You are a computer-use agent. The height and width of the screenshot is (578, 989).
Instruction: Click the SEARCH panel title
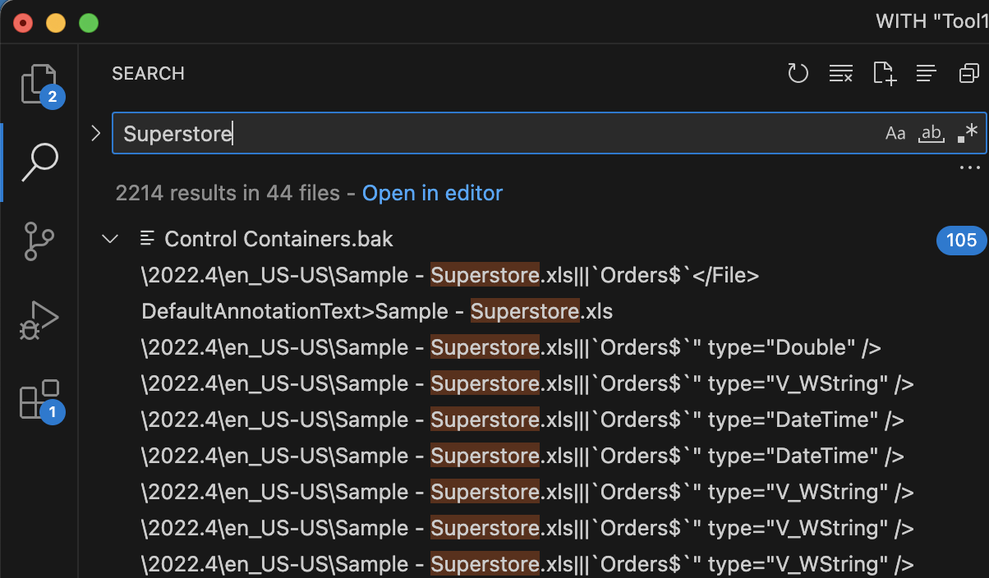pos(148,73)
